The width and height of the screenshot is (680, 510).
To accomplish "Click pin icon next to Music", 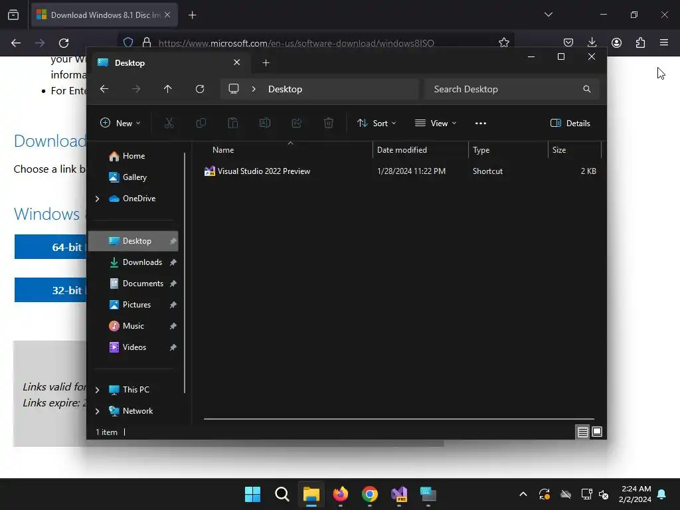I will click(x=173, y=326).
